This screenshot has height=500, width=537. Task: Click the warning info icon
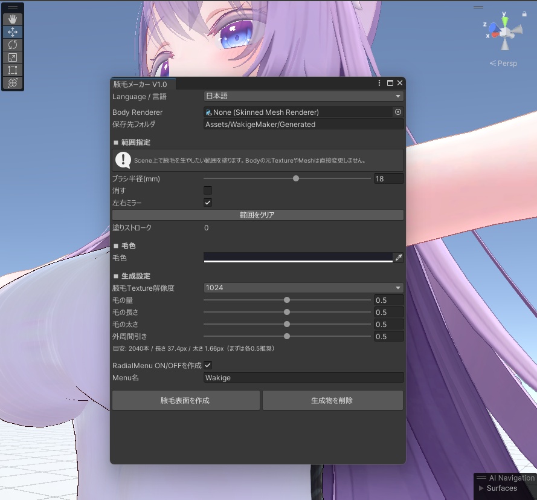[x=123, y=160]
